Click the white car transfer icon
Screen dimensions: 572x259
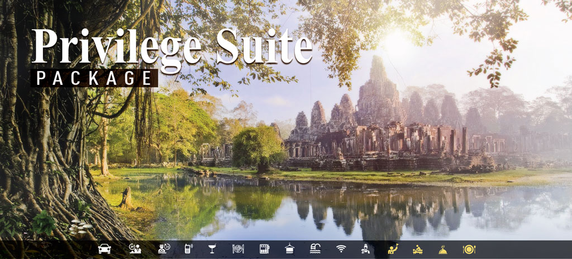[104, 249]
